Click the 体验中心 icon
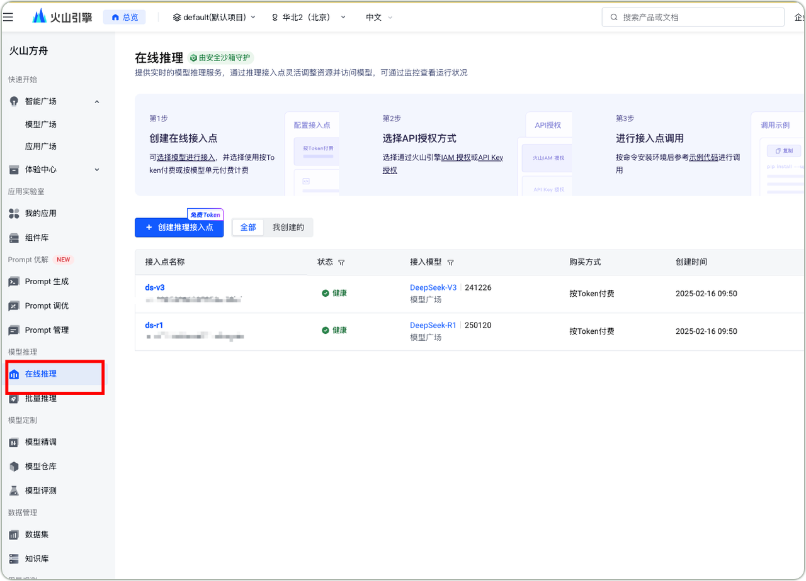Image resolution: width=806 pixels, height=581 pixels. point(14,169)
